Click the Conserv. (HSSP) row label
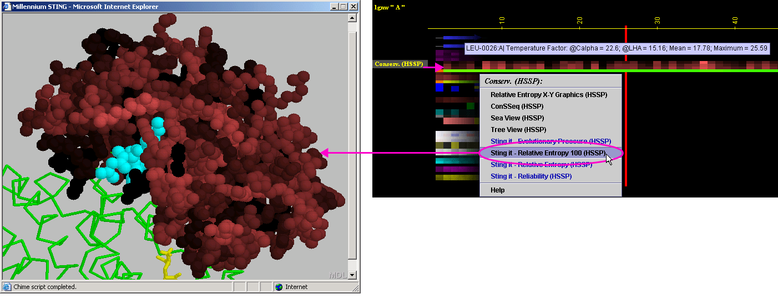 [x=400, y=64]
